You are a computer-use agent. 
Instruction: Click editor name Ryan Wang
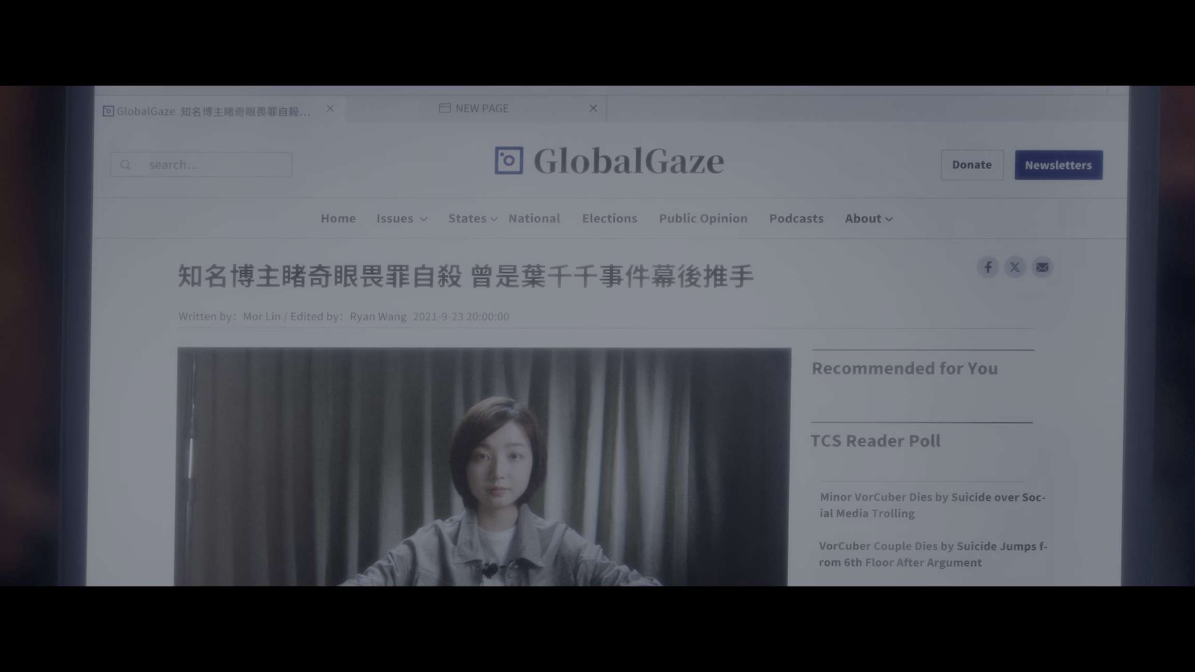click(378, 316)
